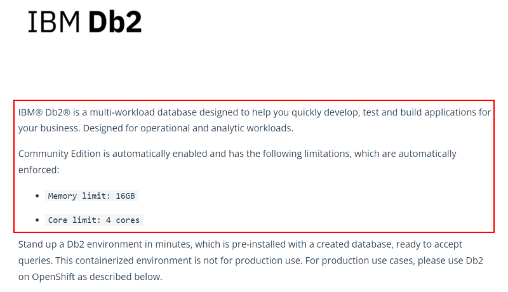This screenshot has height=292, width=508.
Task: Click the 'pre-installed' word
Action: coord(250,244)
